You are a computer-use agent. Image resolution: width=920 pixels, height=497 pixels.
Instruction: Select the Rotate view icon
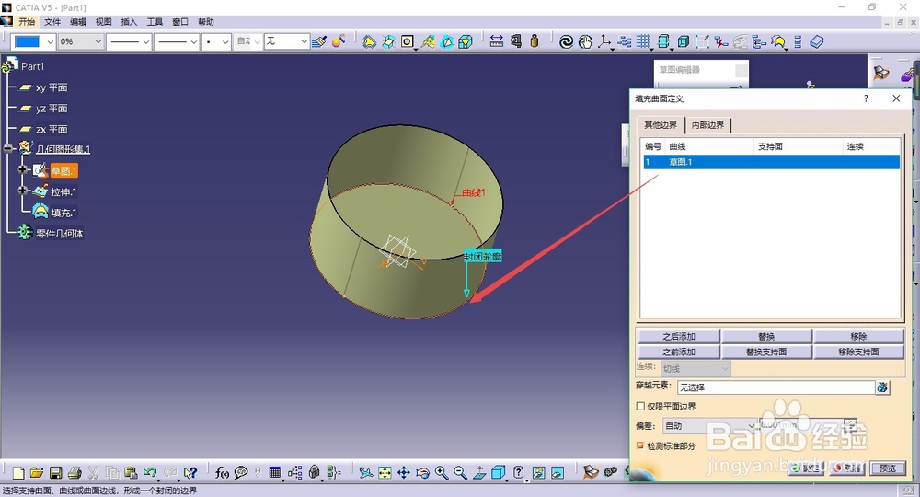422,472
